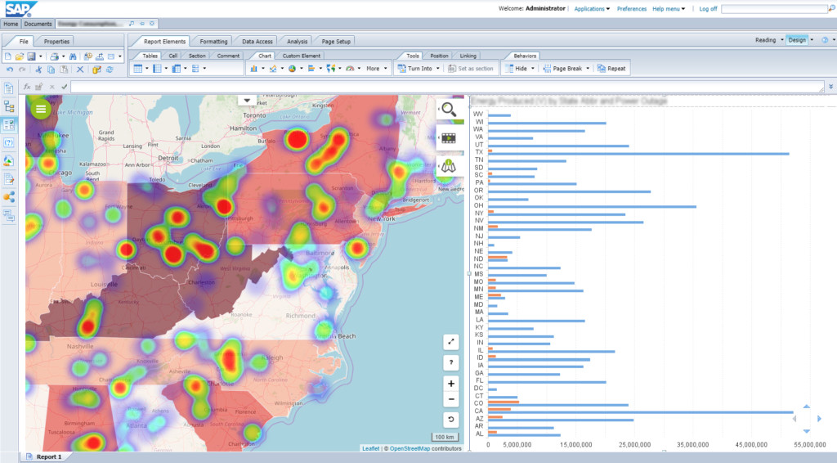The image size is (837, 463).
Task: Switch to the Data Access tab
Action: pyautogui.click(x=257, y=41)
